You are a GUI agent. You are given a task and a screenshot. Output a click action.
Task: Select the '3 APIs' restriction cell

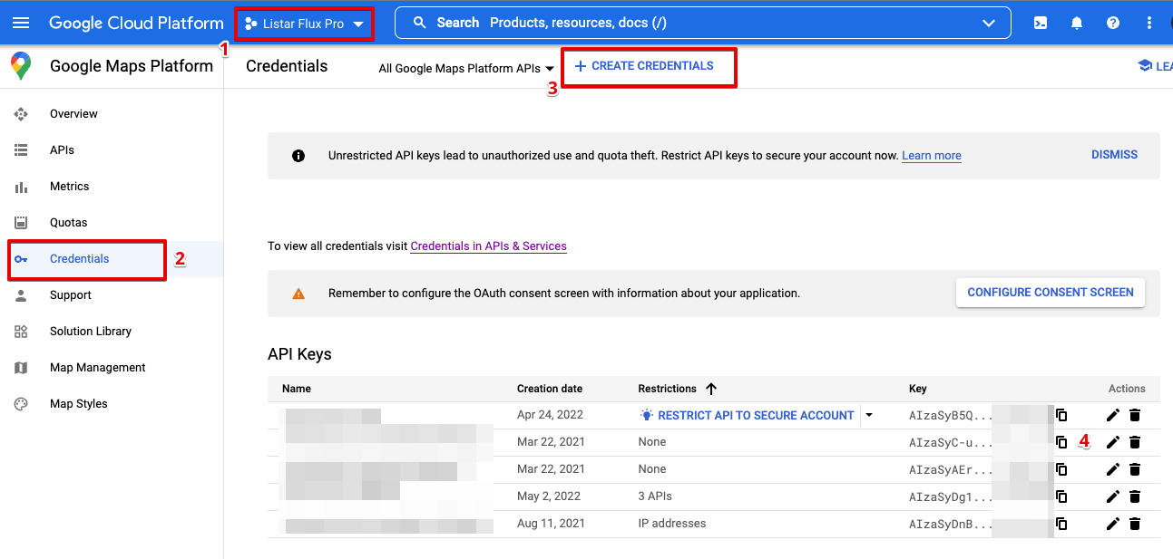[655, 496]
